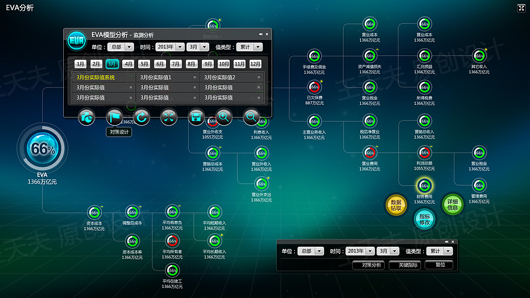Click the 对策分析 button
The width and height of the screenshot is (530, 298).
[368, 265]
